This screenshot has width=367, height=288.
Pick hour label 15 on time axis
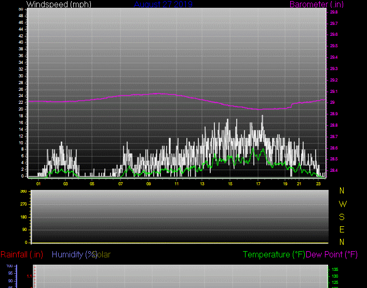[x=230, y=184]
